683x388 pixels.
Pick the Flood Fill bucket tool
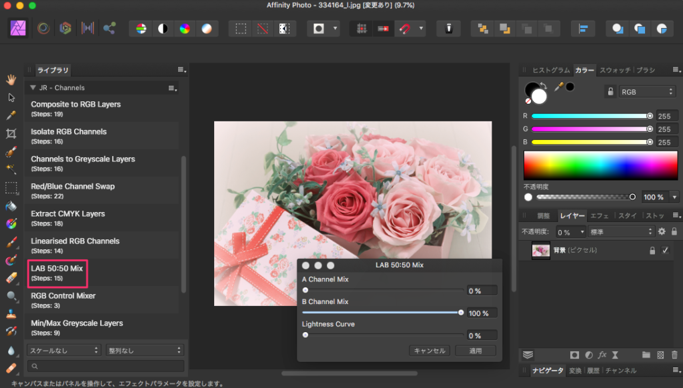(11, 205)
